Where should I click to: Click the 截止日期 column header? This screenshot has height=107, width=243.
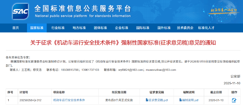click(216, 92)
